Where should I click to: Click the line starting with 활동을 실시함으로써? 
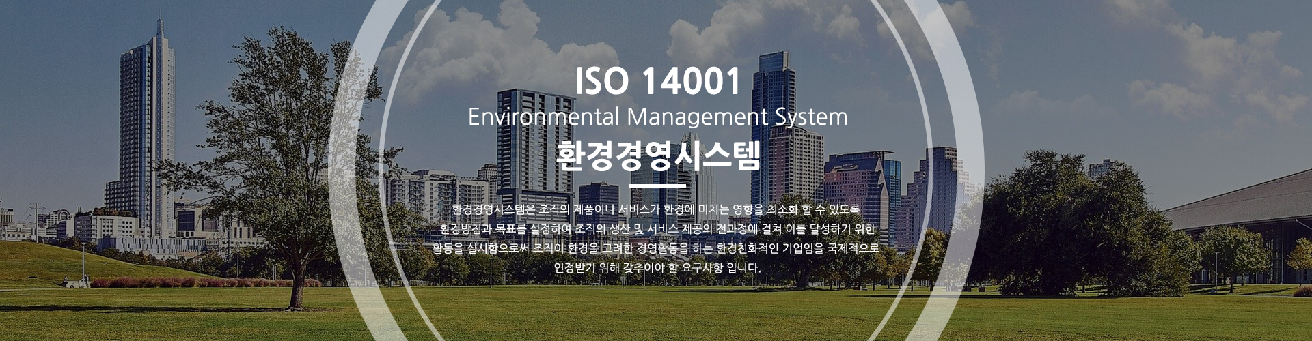coord(656,248)
